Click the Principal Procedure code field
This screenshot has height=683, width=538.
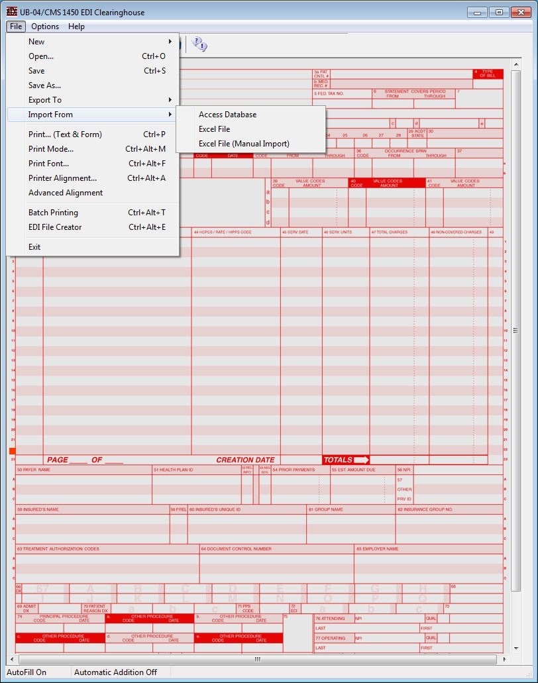coord(40,628)
